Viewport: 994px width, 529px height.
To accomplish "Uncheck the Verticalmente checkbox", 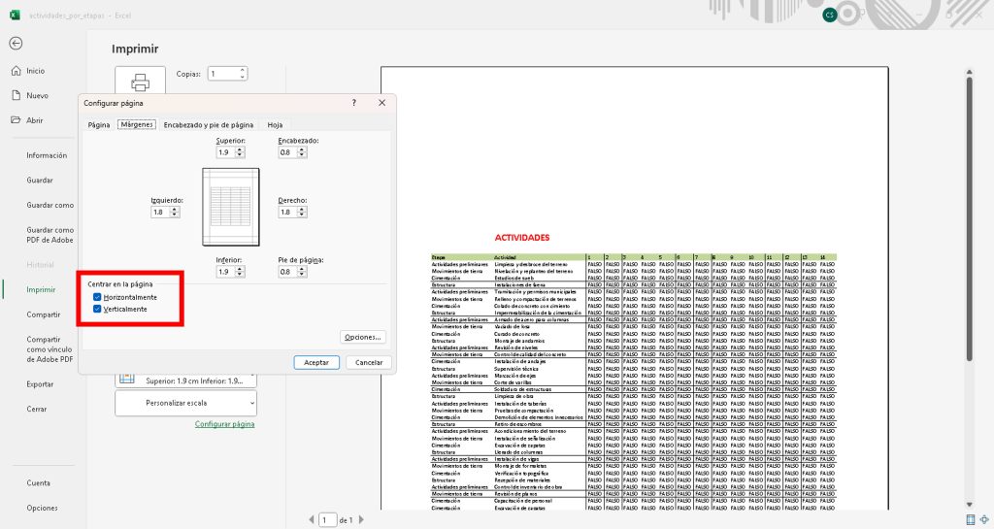I will pyautogui.click(x=97, y=309).
